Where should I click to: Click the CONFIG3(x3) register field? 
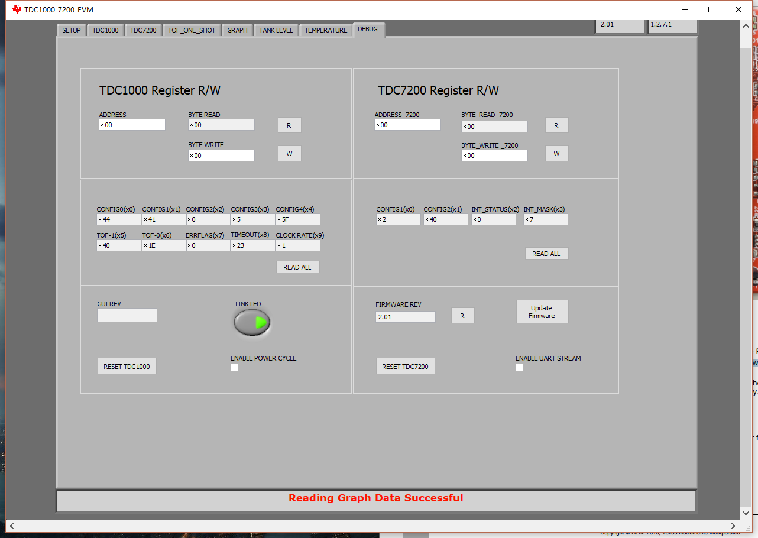click(252, 219)
